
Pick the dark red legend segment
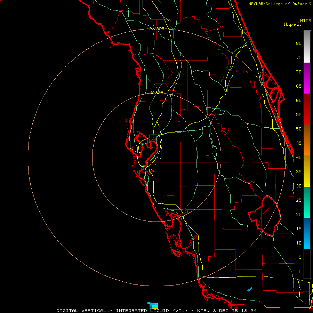(x=307, y=109)
